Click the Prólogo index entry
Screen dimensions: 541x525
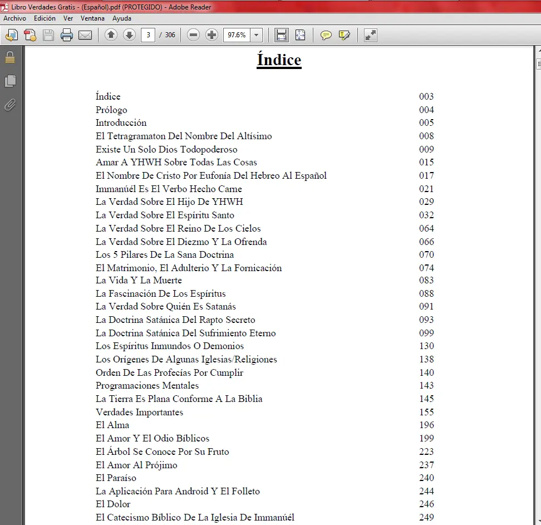[111, 110]
